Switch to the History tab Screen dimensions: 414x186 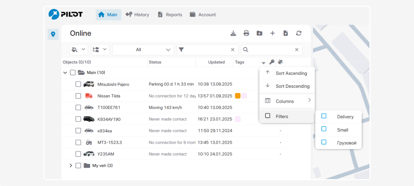pos(137,15)
